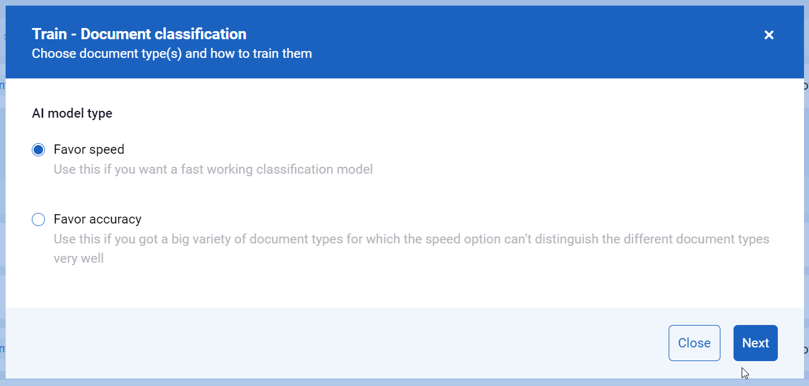Click the "big variety of document types" description

pos(412,248)
